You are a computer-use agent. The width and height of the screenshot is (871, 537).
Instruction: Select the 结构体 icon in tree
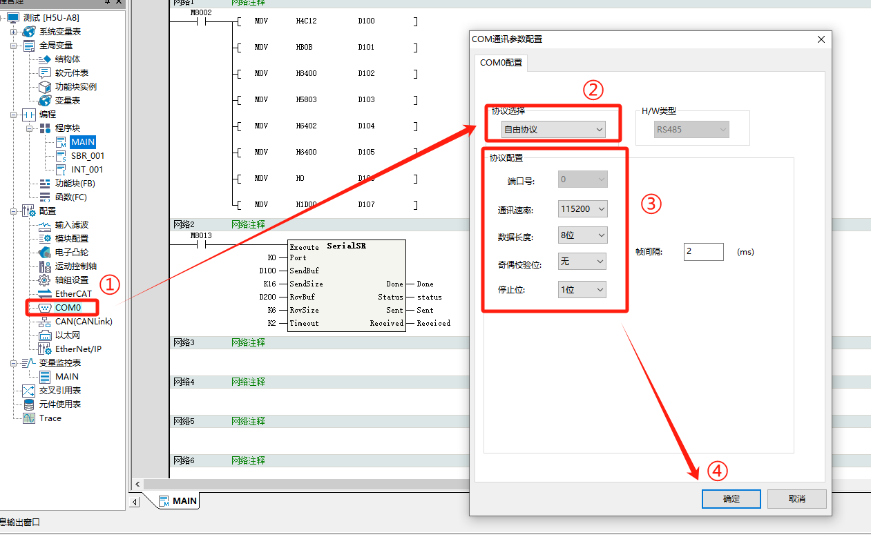[x=45, y=59]
